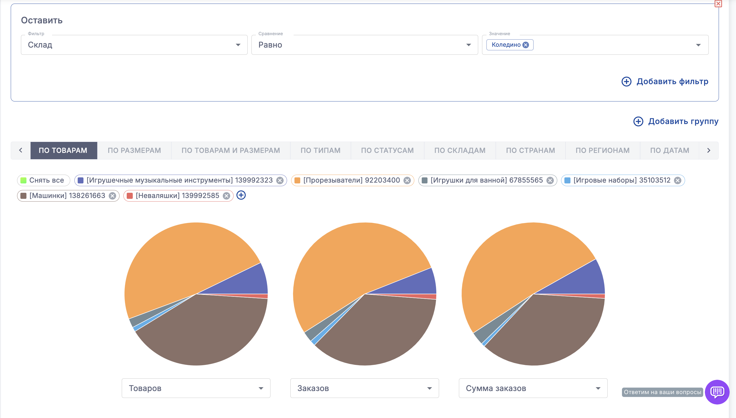Switch to ПО РЕГИОНАМ tab
The width and height of the screenshot is (736, 418).
click(602, 150)
